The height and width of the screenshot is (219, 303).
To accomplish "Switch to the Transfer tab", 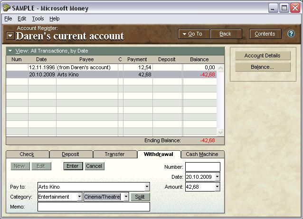I will pyautogui.click(x=114, y=154).
